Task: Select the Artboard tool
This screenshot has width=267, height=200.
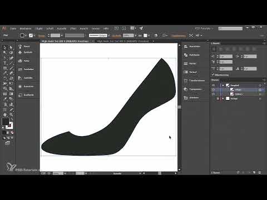Action: tap(5, 109)
